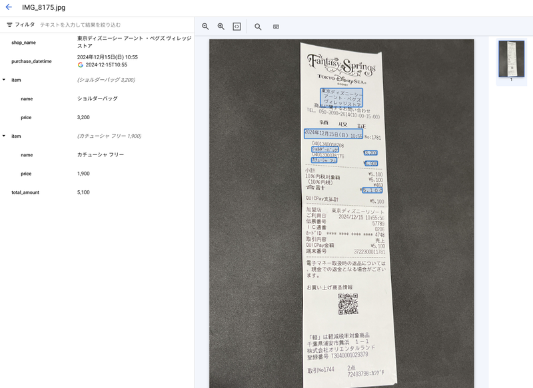The height and width of the screenshot is (388, 533).
Task: Go back with the blue arrow
Action: [x=9, y=7]
